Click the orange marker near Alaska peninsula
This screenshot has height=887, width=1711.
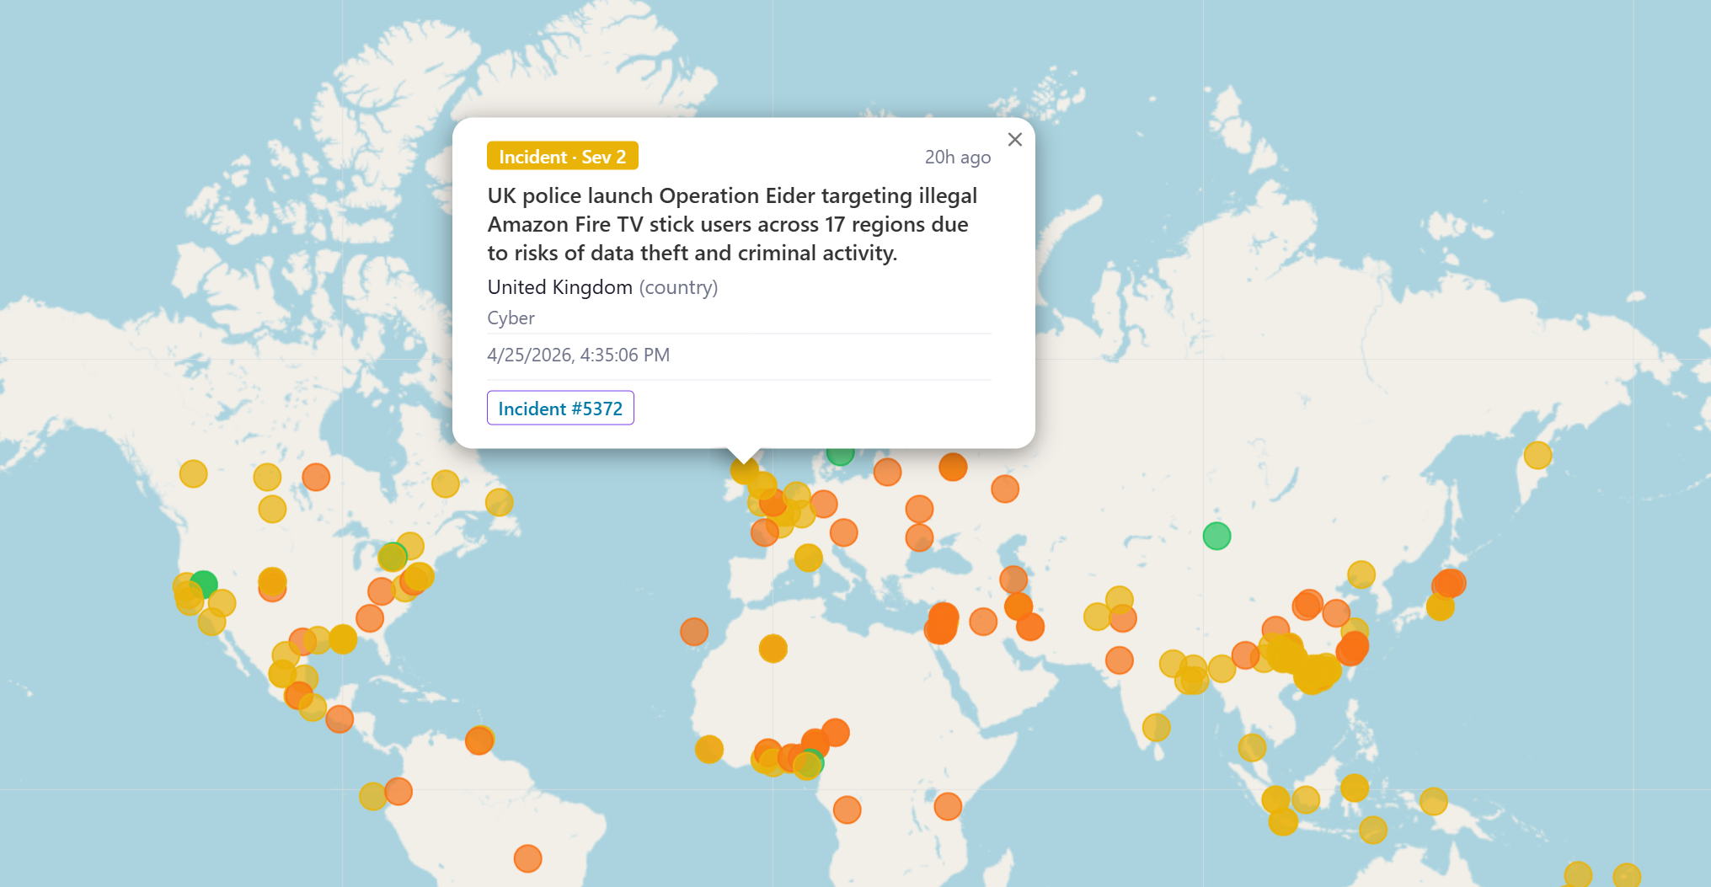(315, 477)
